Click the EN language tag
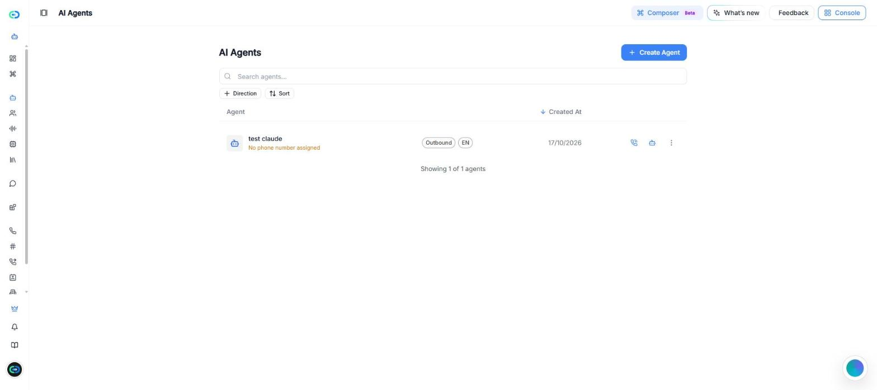This screenshot has height=390, width=877. [x=465, y=143]
